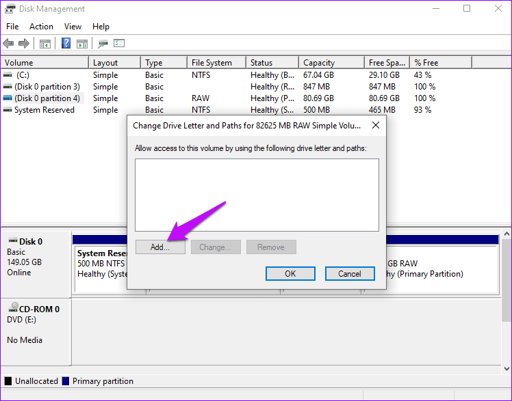Click the 29.10 GB free space cell
This screenshot has height=401, width=512.
pos(384,75)
